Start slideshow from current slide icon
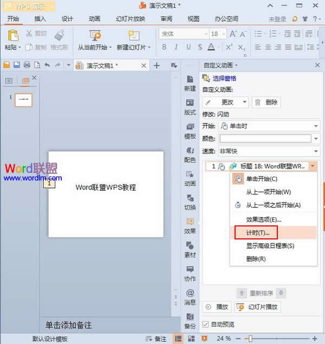 point(95,36)
